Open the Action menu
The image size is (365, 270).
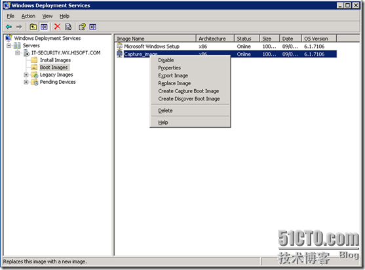coord(28,16)
